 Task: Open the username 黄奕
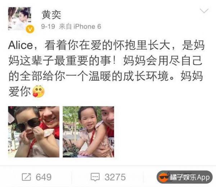pyautogui.click(x=51, y=15)
